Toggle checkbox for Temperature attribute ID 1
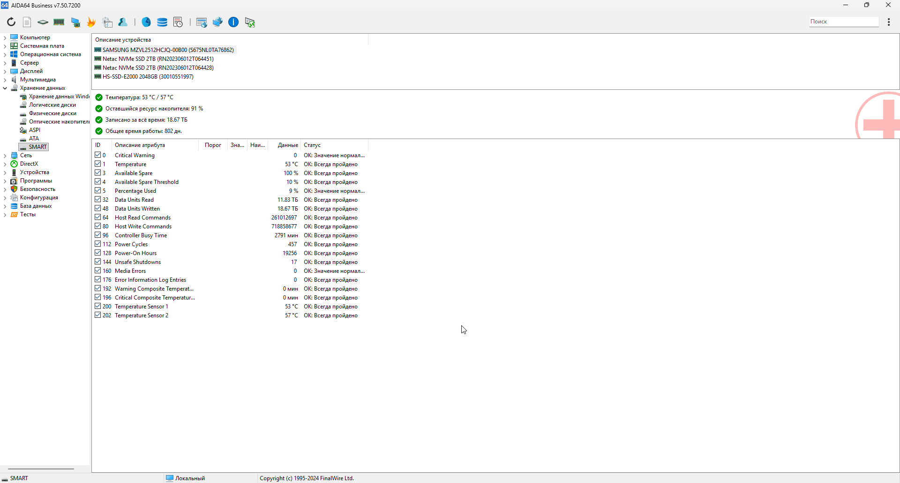900x483 pixels. tap(97, 164)
